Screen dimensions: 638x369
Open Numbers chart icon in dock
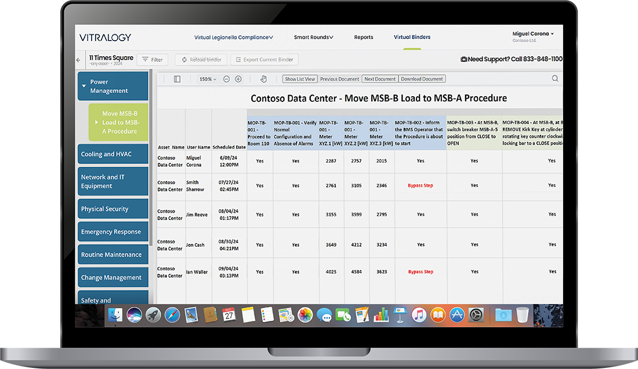[x=381, y=315]
